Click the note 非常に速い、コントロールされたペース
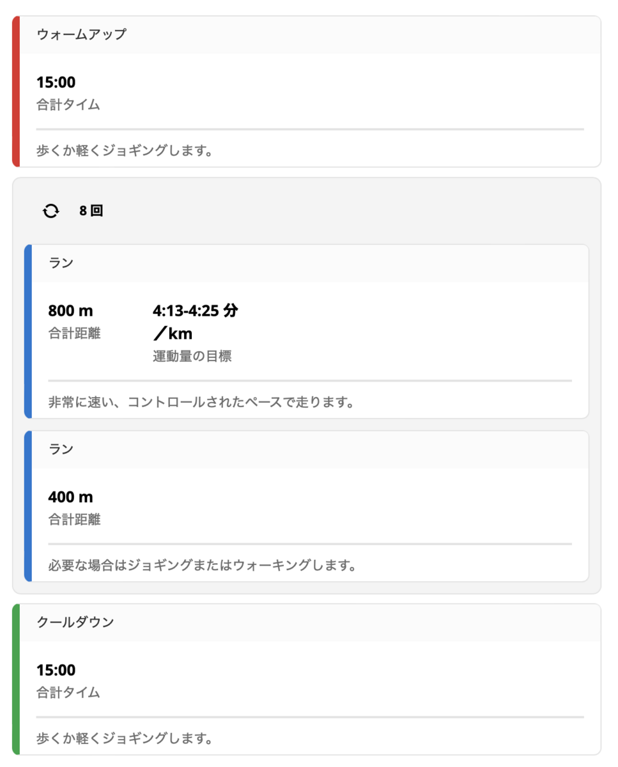Viewport: 618px width, 767px height. (201, 403)
